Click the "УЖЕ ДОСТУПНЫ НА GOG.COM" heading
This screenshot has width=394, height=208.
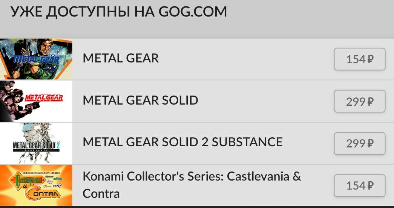click(119, 12)
